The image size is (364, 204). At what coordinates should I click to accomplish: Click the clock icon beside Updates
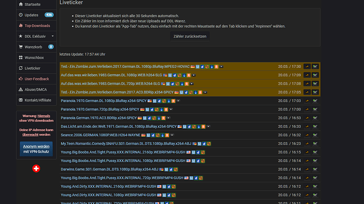pos(21,15)
